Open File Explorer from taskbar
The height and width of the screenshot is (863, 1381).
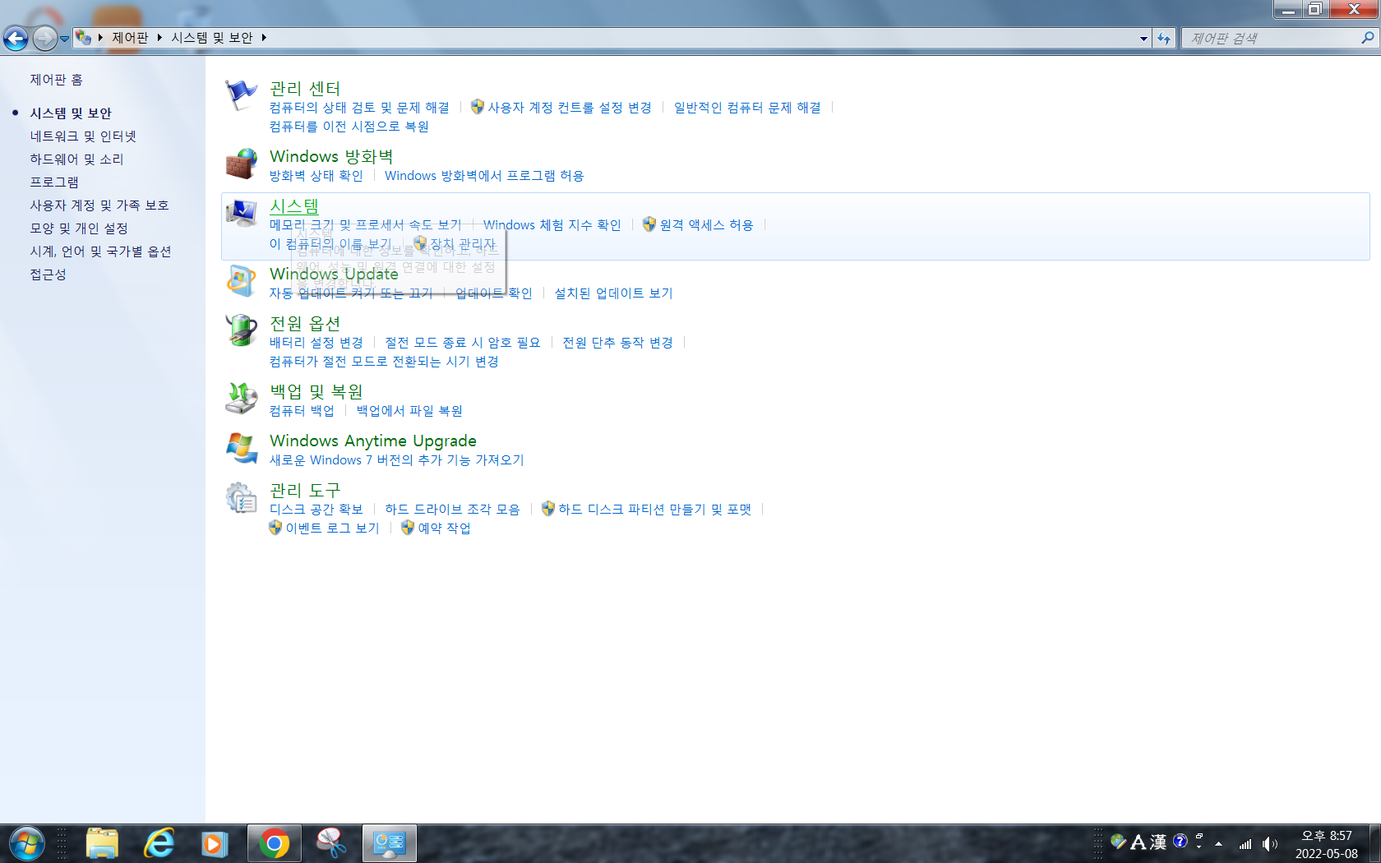coord(102,843)
